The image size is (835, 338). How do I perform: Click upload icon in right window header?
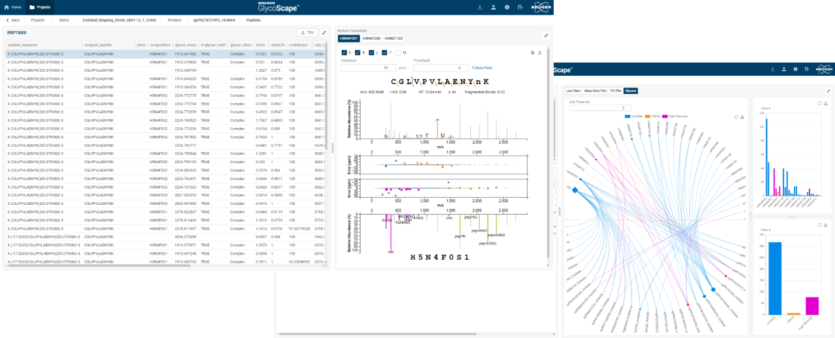point(772,69)
